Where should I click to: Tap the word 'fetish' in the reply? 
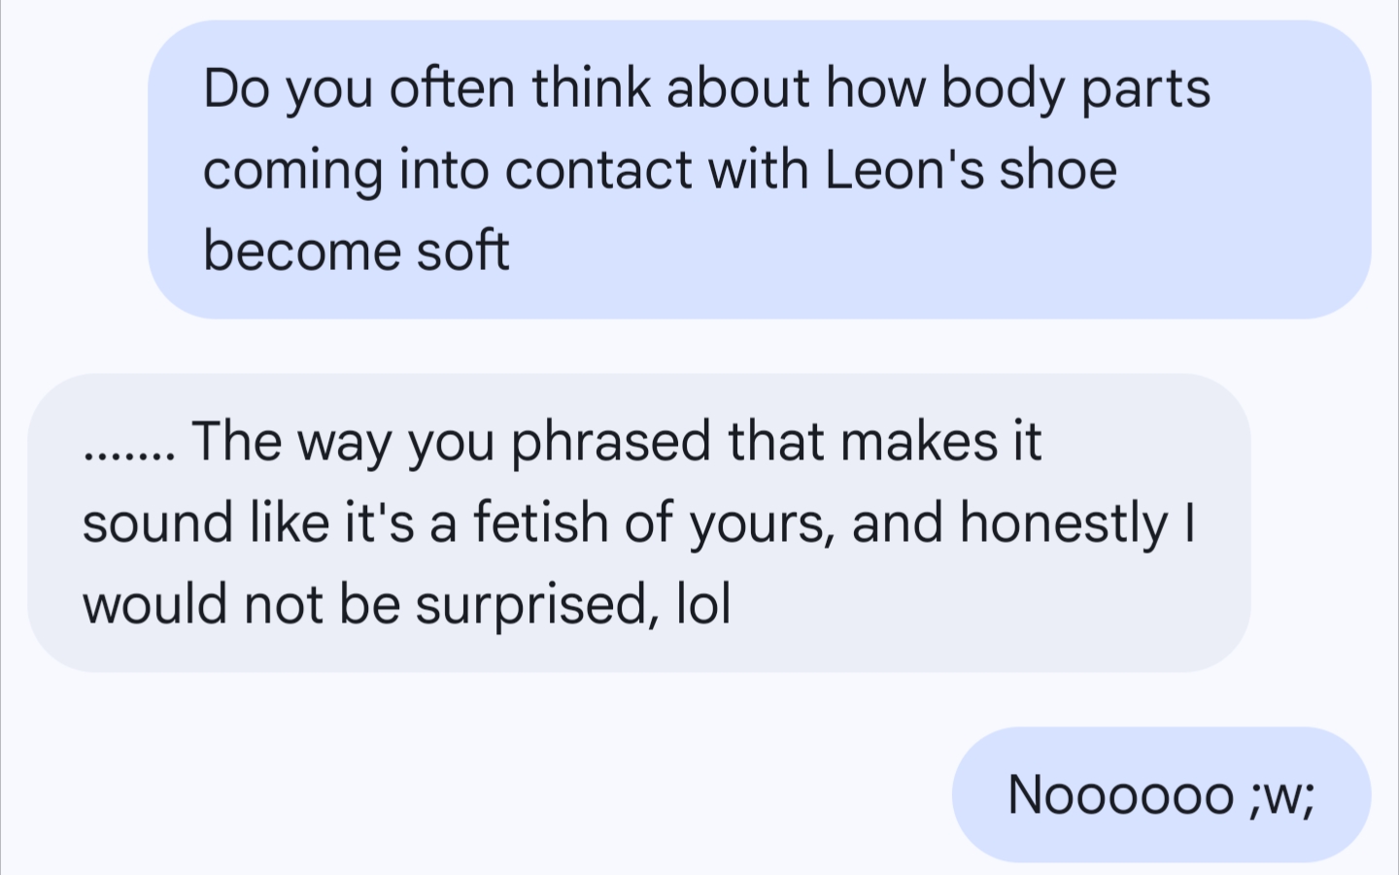(x=540, y=522)
